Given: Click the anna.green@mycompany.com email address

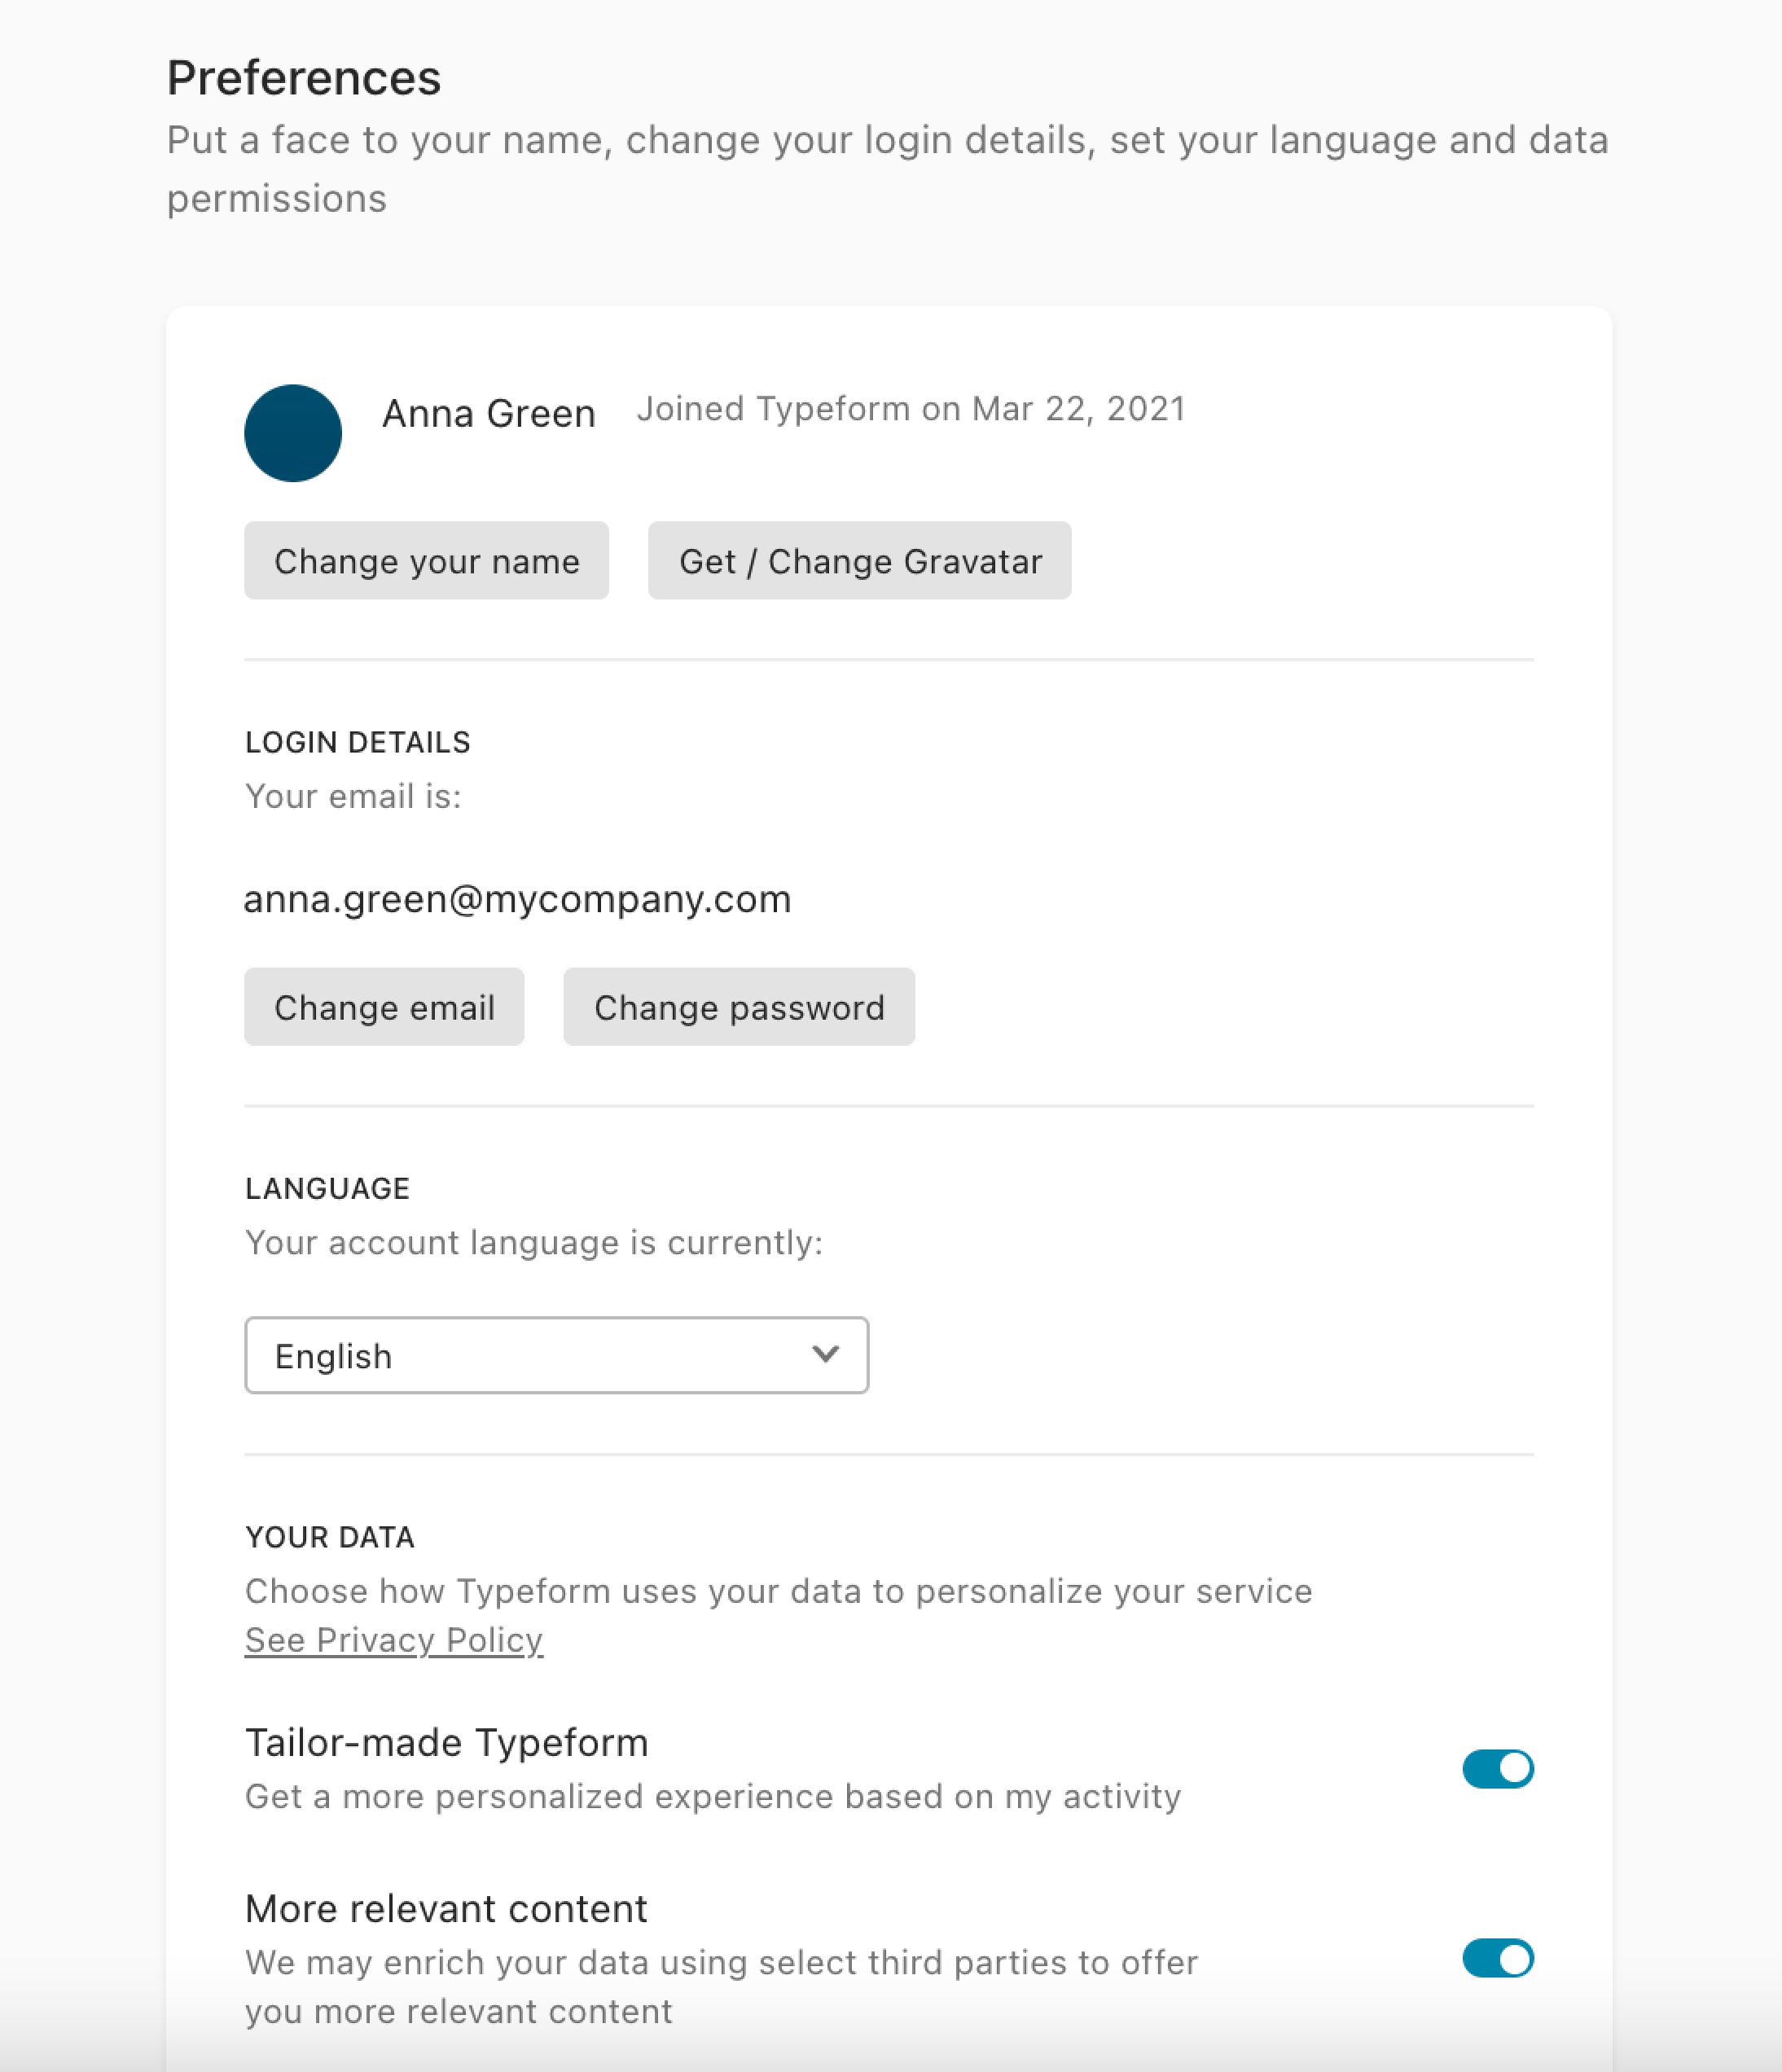Looking at the screenshot, I should point(518,899).
